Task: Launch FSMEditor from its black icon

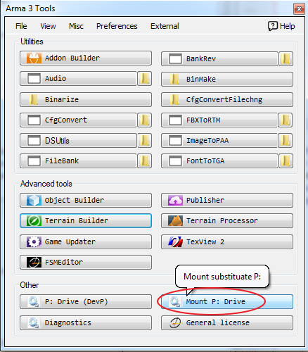Action: click(34, 262)
